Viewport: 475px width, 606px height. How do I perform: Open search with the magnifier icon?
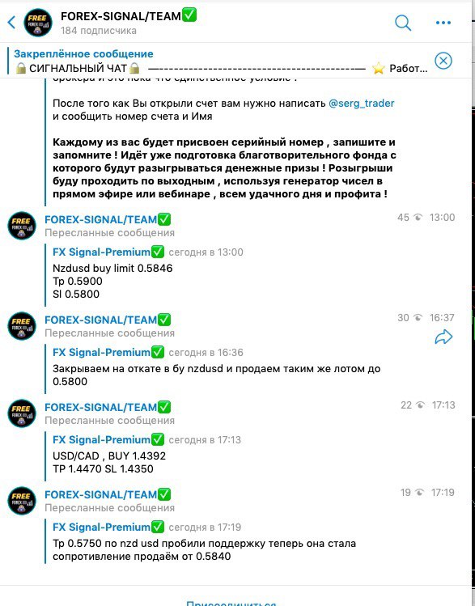pyautogui.click(x=403, y=23)
